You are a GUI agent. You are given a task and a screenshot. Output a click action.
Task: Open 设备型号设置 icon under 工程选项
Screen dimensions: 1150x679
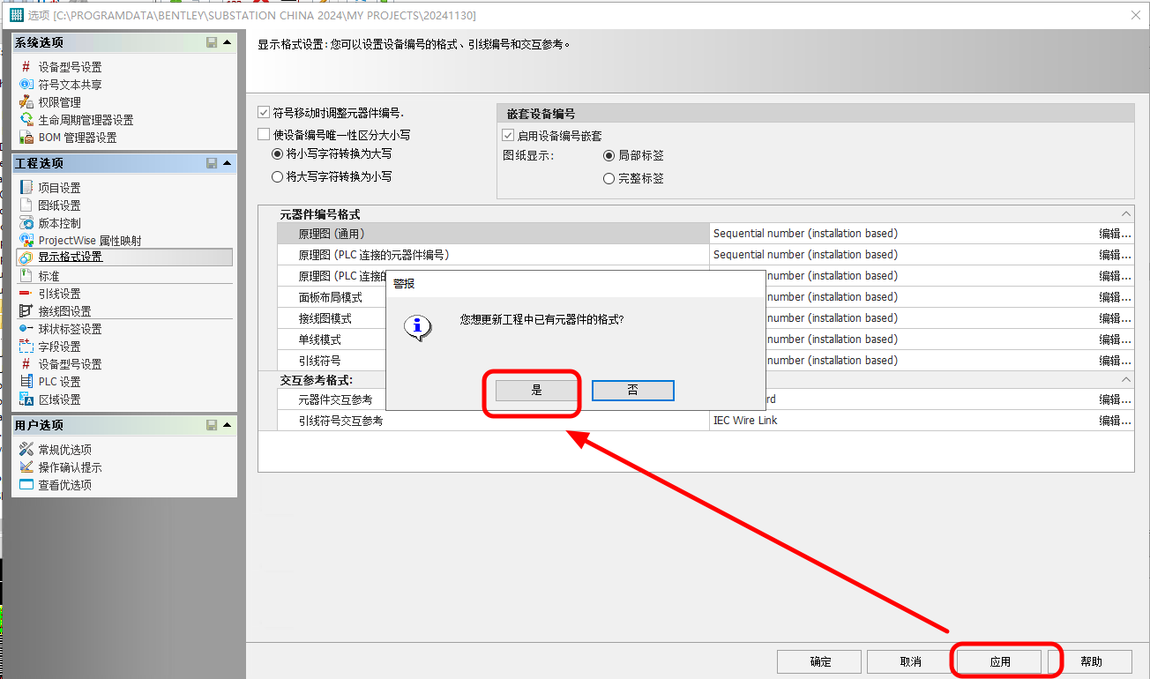click(x=26, y=364)
